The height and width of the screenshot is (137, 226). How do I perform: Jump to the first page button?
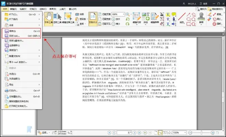(x=109, y=133)
